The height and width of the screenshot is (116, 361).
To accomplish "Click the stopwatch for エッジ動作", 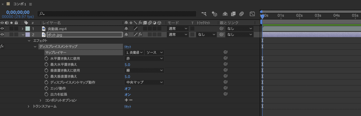I will 46,88.
